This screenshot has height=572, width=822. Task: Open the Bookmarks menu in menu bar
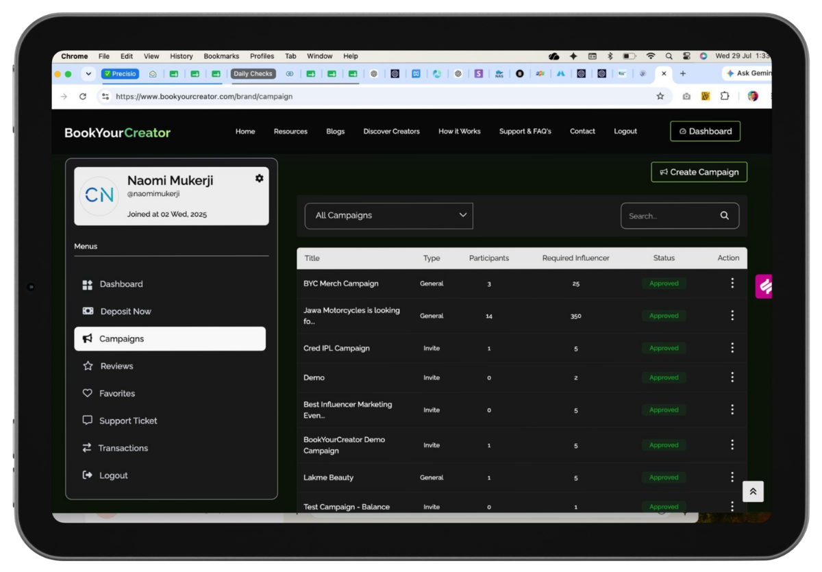click(x=221, y=56)
